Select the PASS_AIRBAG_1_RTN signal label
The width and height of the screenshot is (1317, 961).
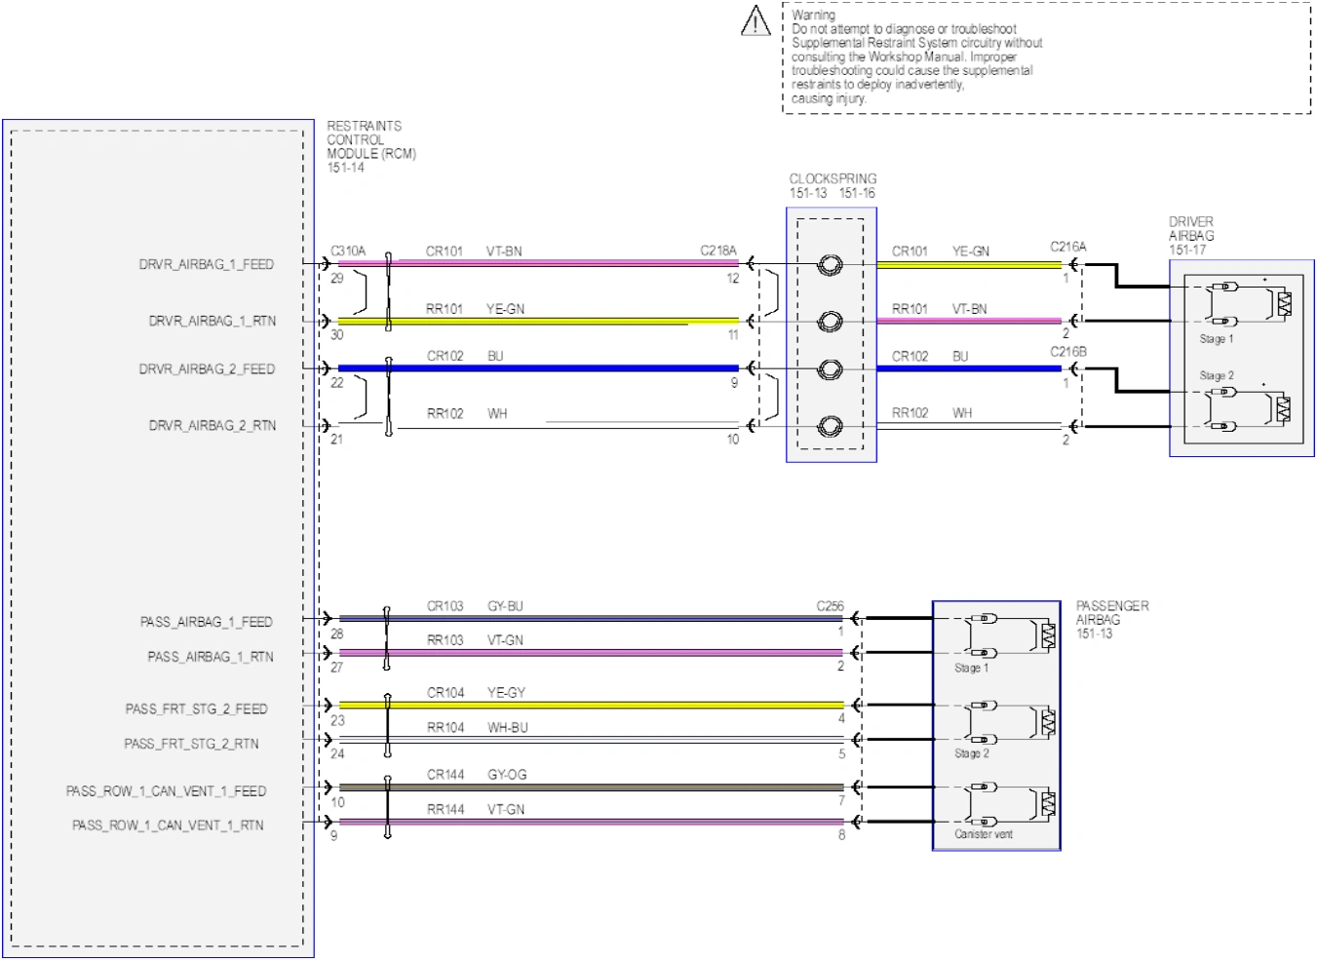point(210,657)
